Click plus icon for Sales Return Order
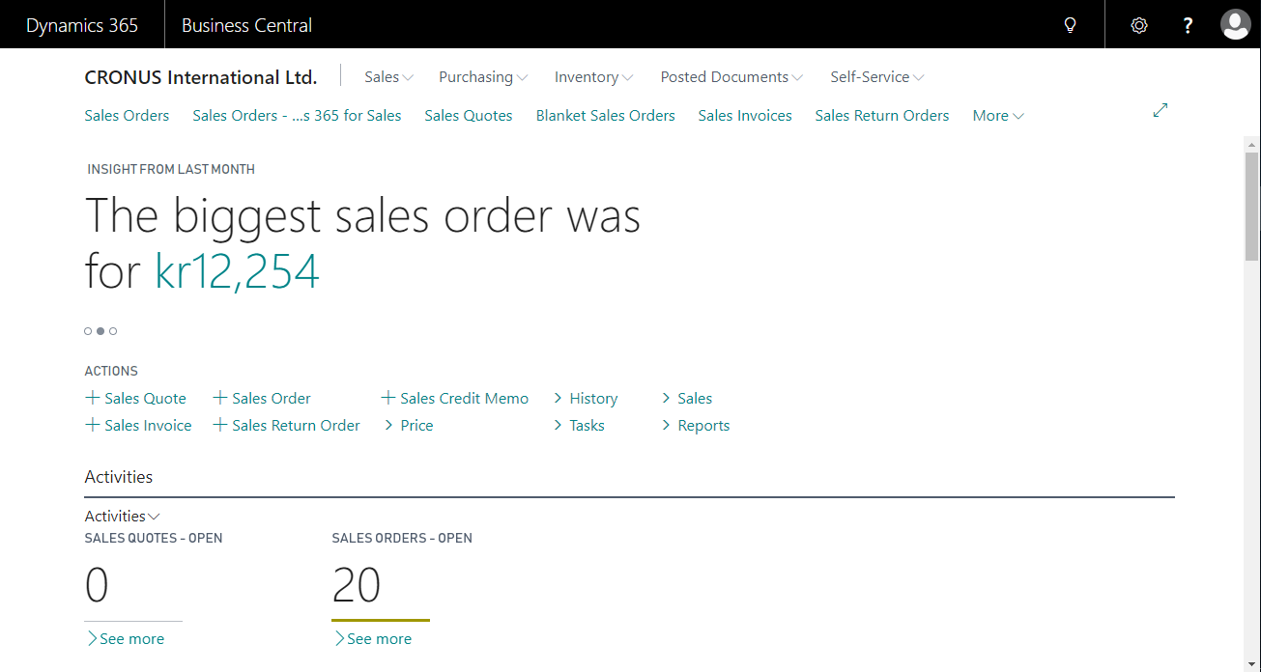Screen dimensions: 1261x672 (220, 425)
